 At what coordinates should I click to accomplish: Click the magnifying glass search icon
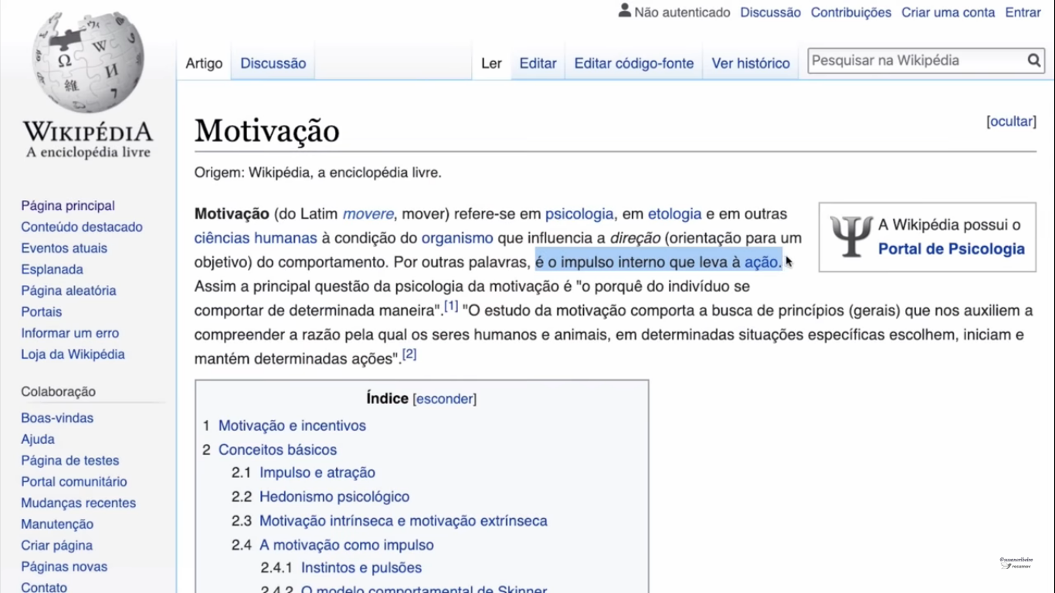click(1033, 61)
